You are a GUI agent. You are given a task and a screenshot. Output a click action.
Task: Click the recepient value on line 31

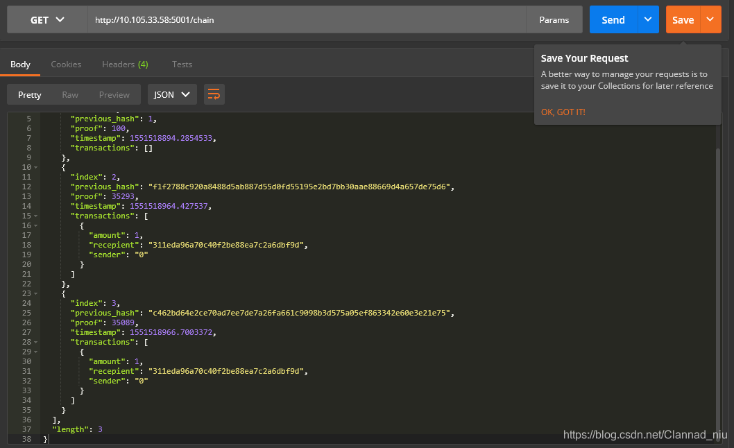click(226, 372)
